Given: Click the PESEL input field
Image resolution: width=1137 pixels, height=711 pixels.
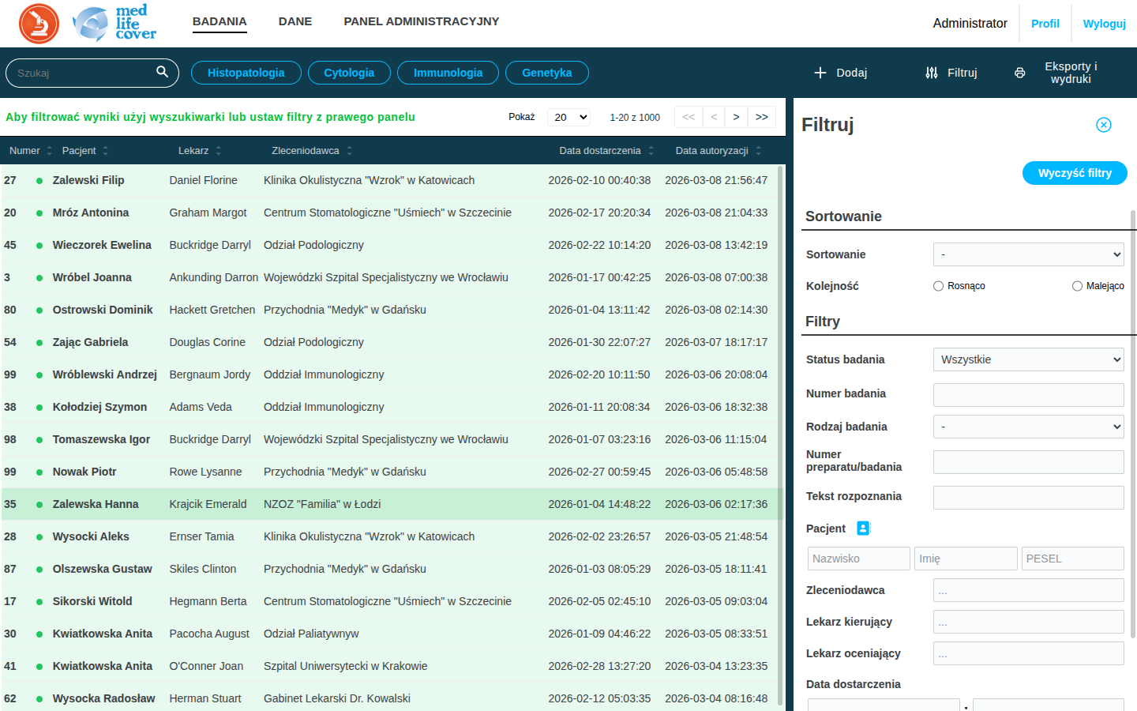Looking at the screenshot, I should (1072, 559).
